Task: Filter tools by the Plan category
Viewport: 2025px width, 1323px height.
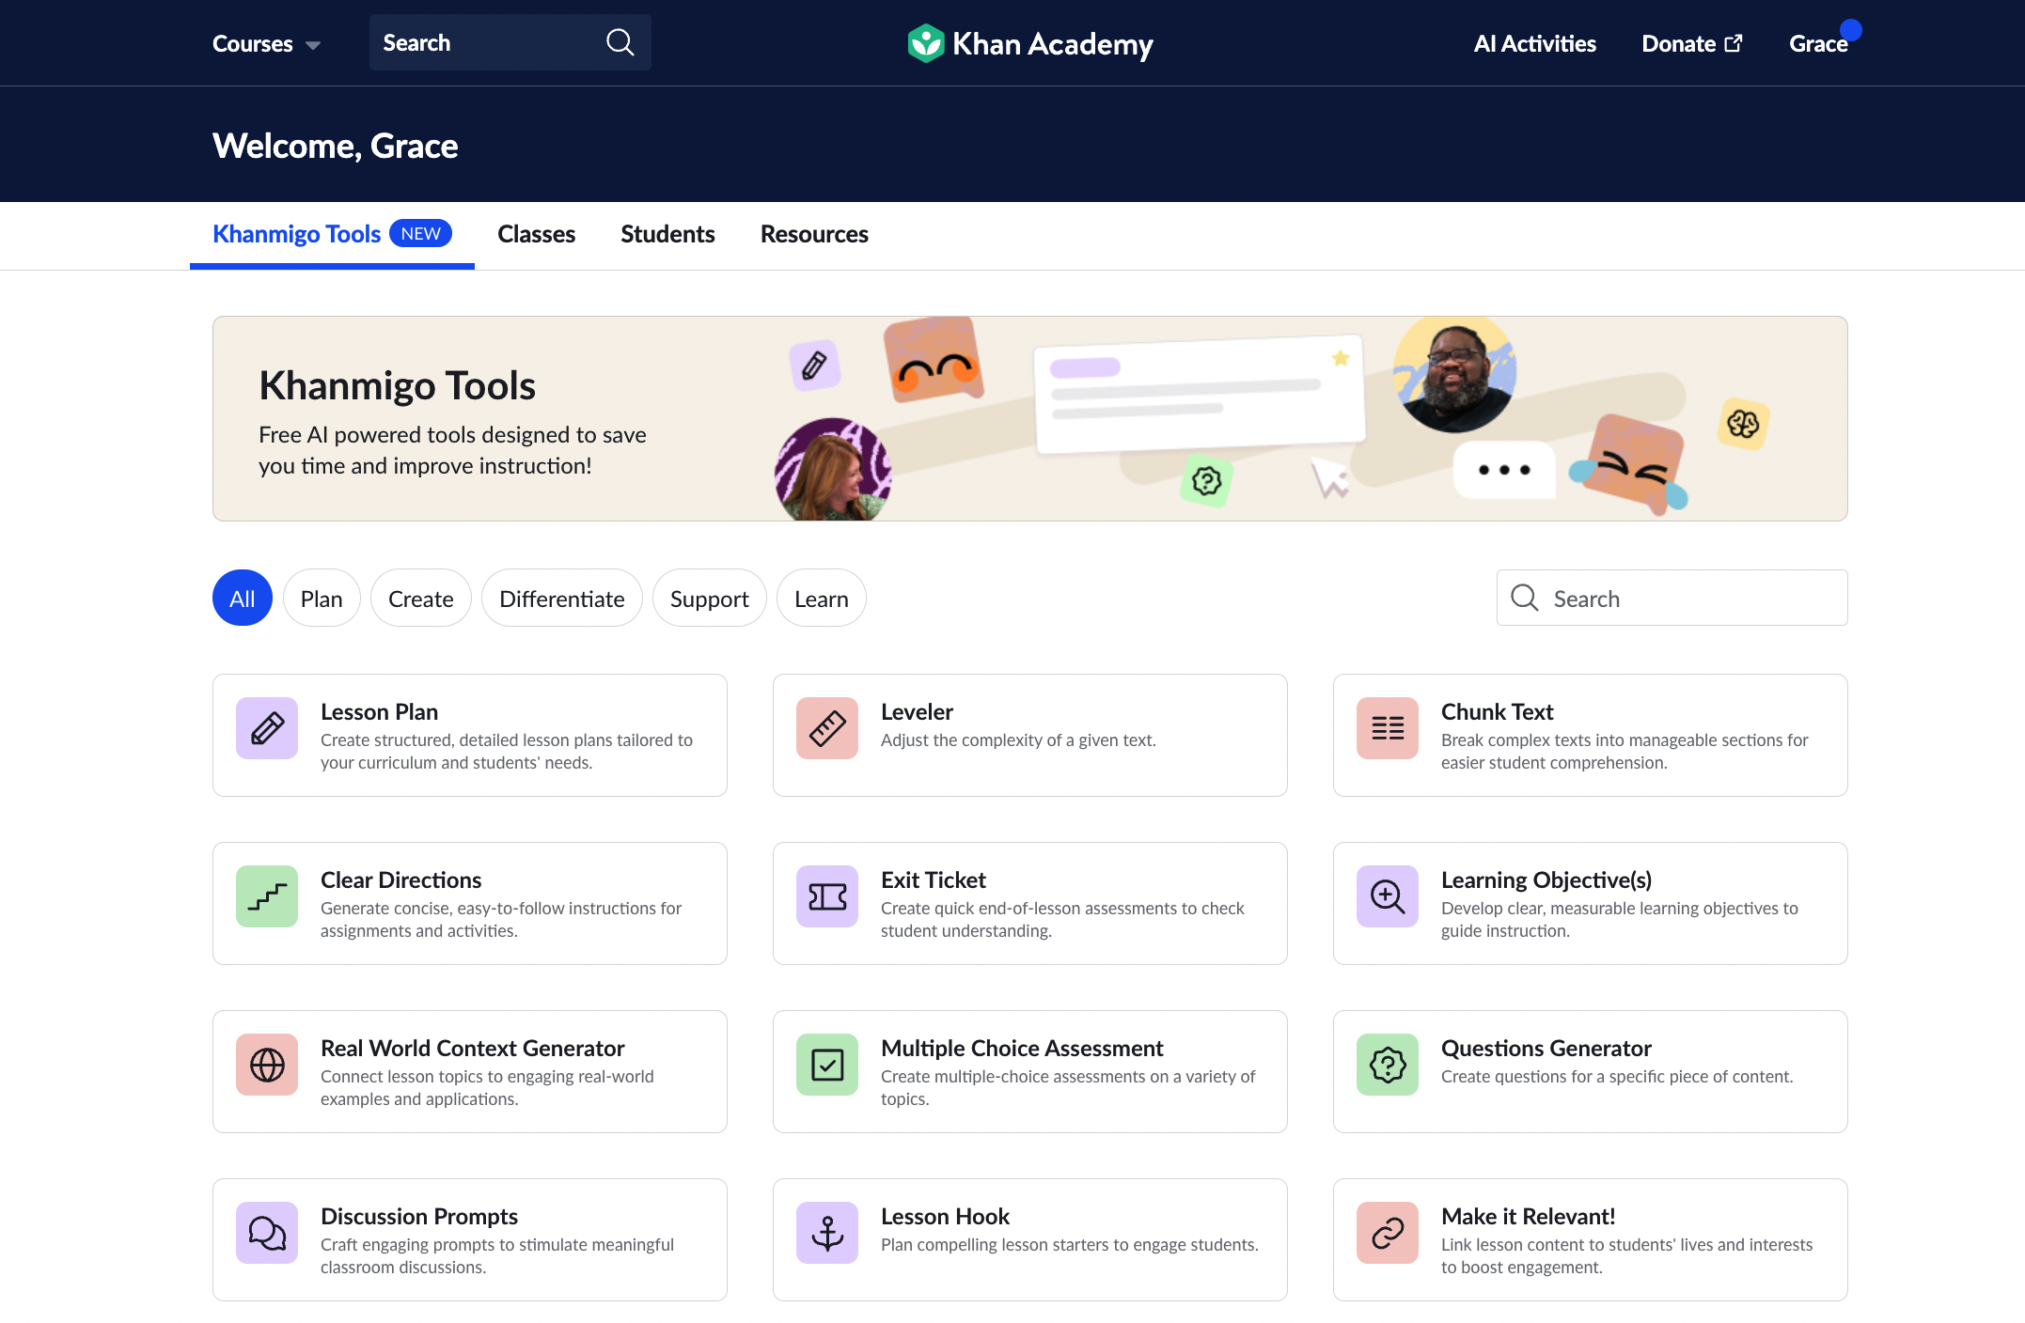Action: pyautogui.click(x=322, y=599)
